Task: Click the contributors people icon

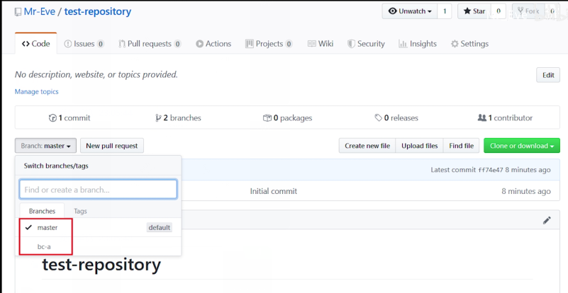Action: (482, 118)
